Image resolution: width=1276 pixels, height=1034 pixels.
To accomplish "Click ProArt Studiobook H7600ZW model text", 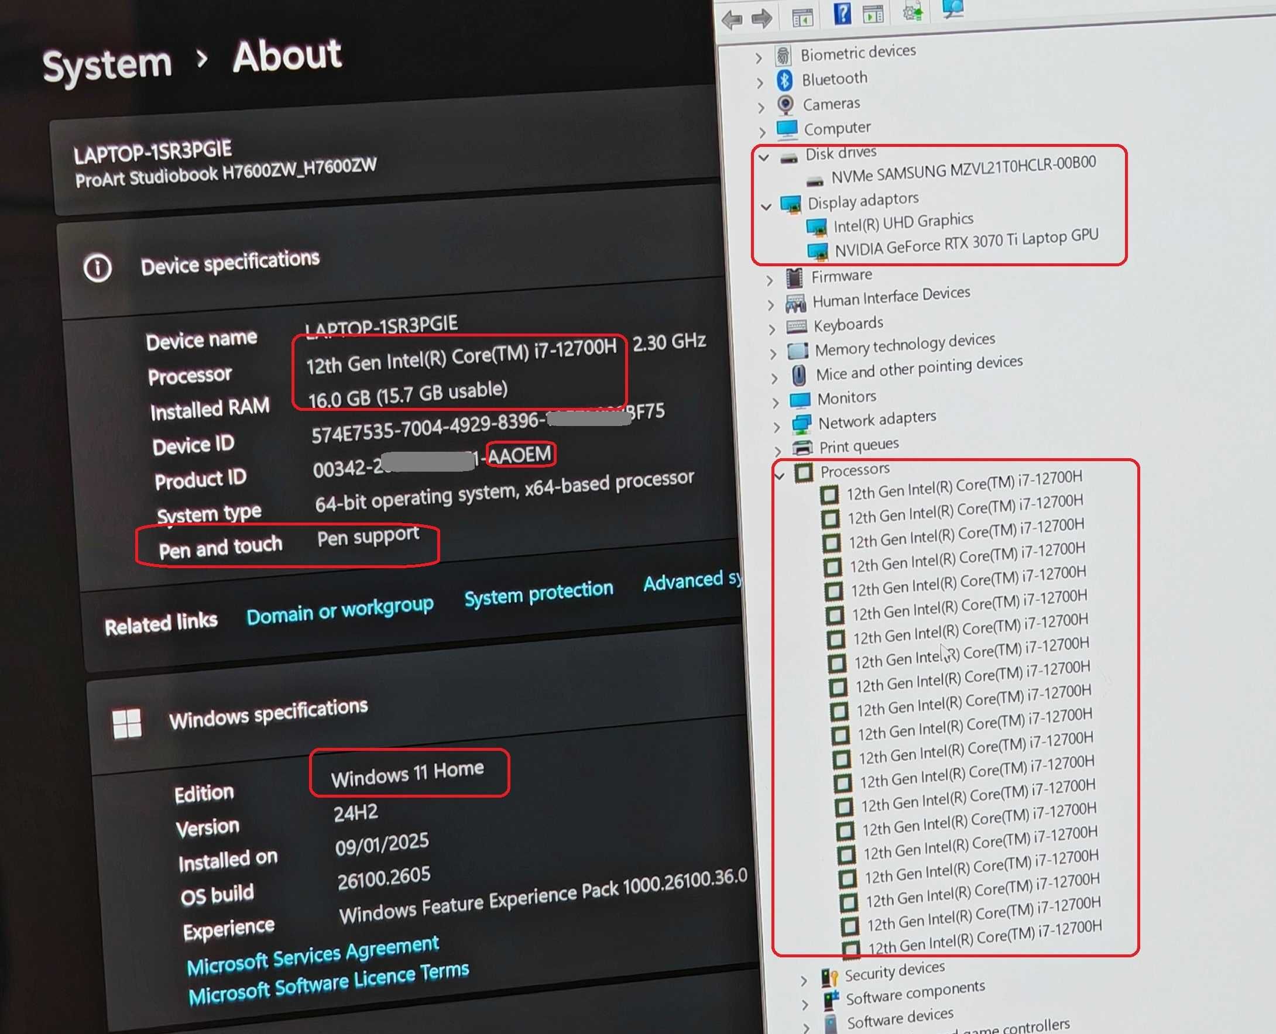I will (x=226, y=173).
